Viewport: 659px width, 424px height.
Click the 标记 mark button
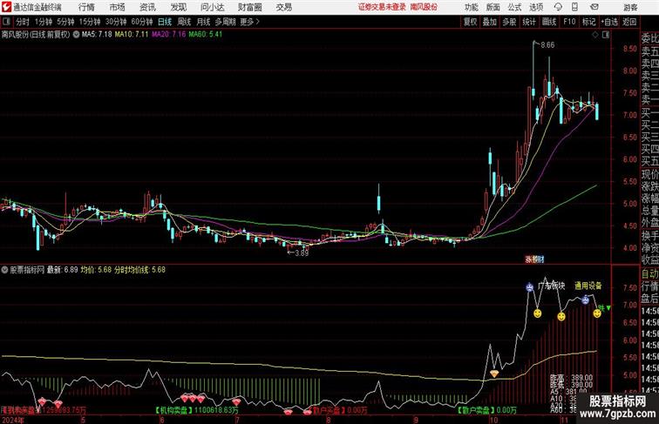(x=588, y=22)
